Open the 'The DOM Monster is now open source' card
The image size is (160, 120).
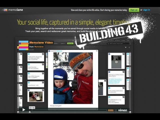[116, 100]
